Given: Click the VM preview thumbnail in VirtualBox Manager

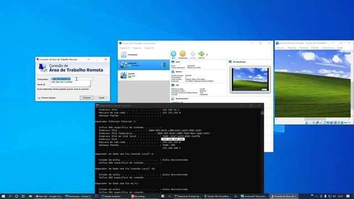Looking at the screenshot, I should [x=250, y=80].
